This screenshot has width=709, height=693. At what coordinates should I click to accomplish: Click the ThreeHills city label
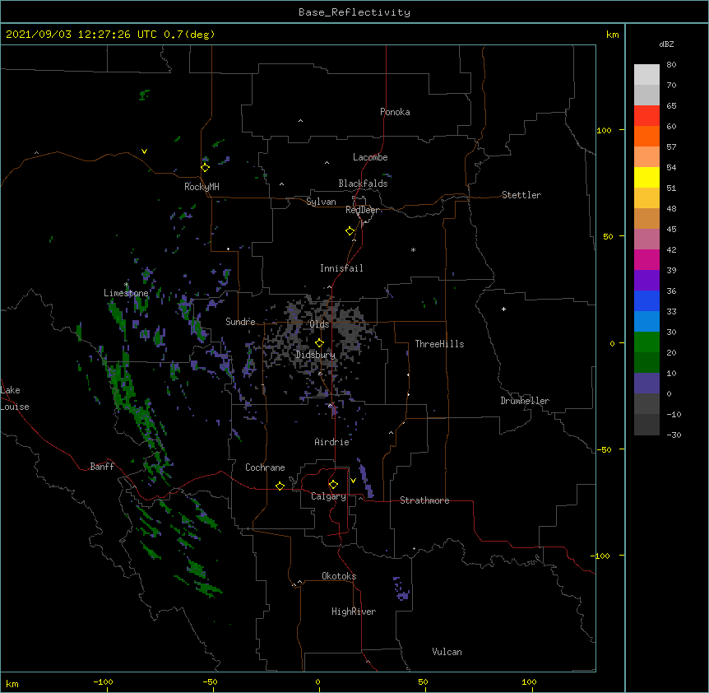point(439,344)
